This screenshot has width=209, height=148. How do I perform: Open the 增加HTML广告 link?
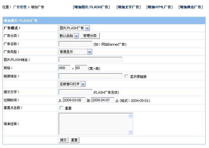(x=159, y=7)
